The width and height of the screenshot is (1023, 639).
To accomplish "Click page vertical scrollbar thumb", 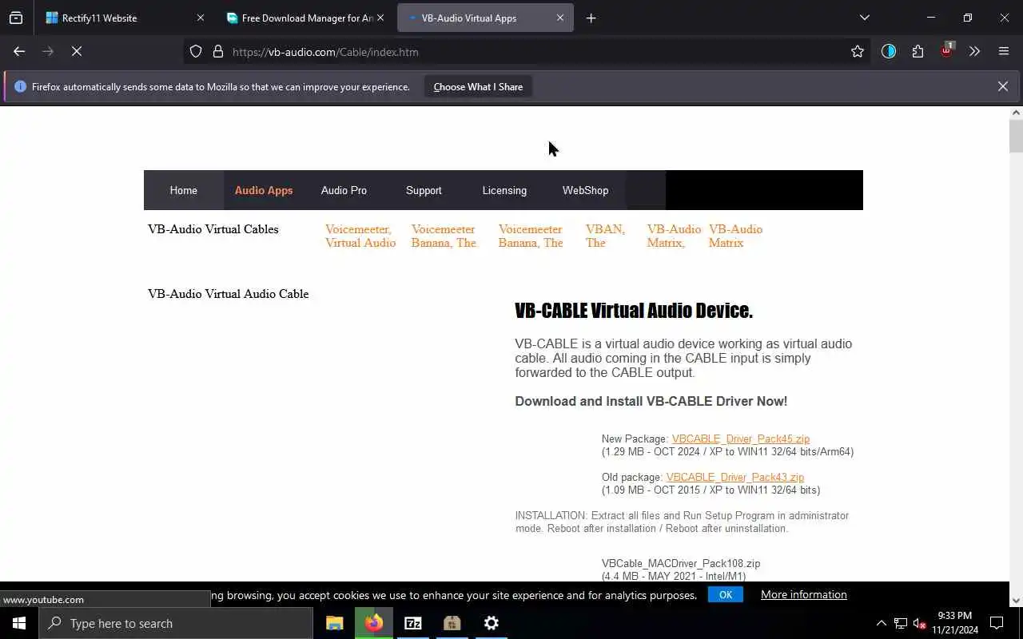I will pos(1016,136).
